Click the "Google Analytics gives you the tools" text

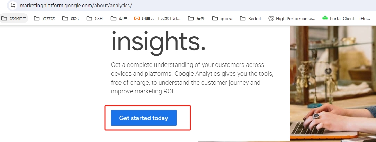pyautogui.click(x=224, y=74)
